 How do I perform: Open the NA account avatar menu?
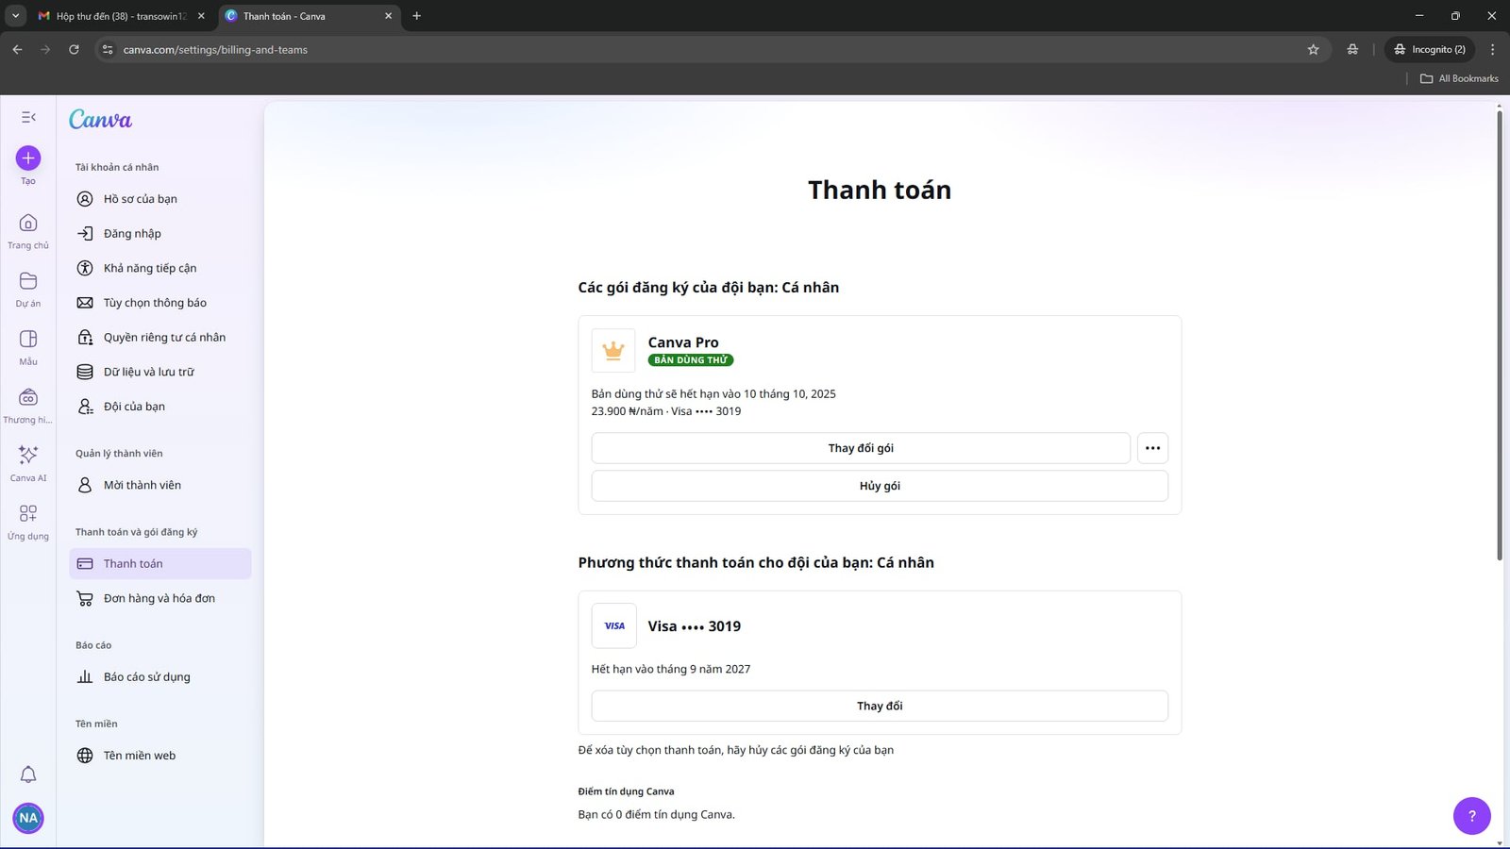pos(28,818)
